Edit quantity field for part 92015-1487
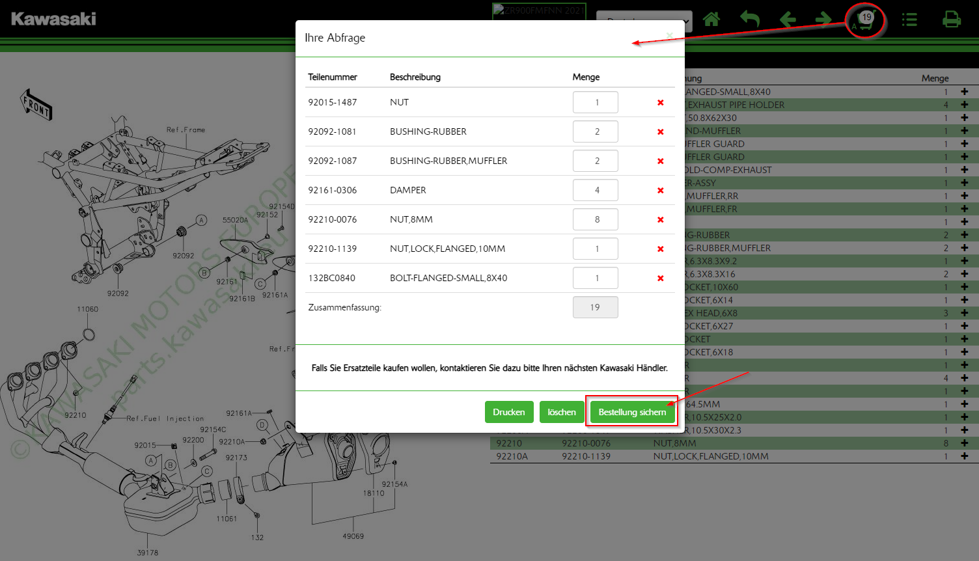Image resolution: width=979 pixels, height=561 pixels. 596,102
